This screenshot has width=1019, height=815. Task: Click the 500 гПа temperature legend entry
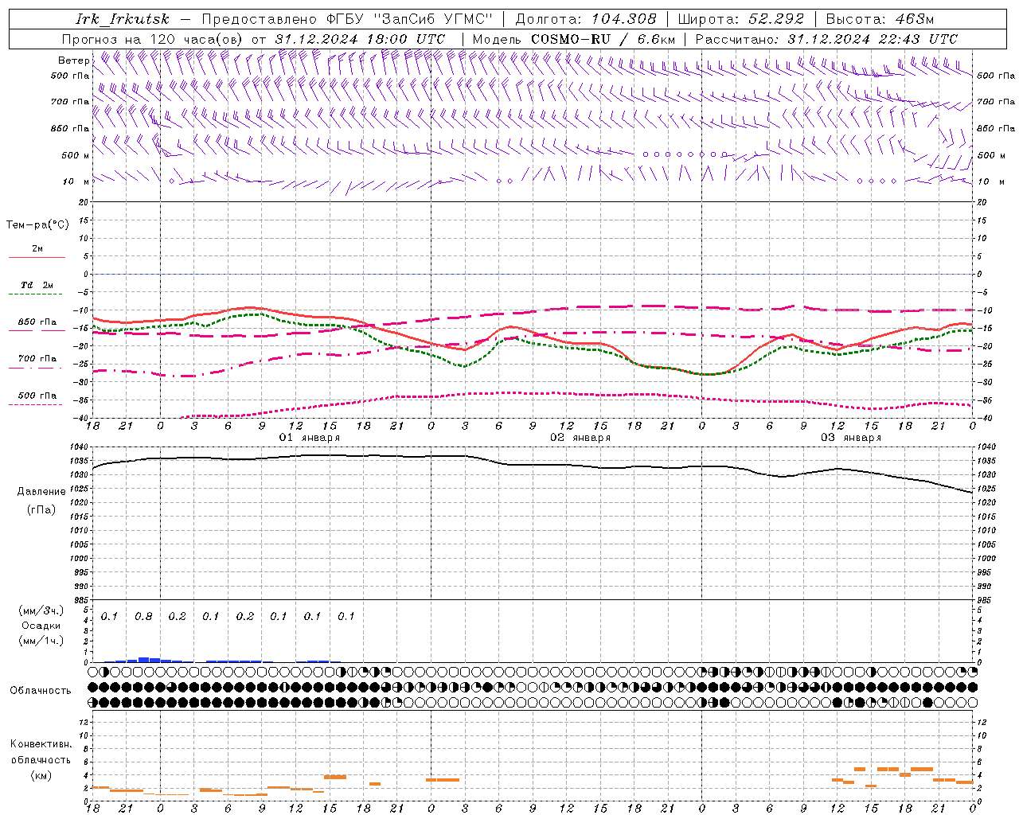[37, 396]
